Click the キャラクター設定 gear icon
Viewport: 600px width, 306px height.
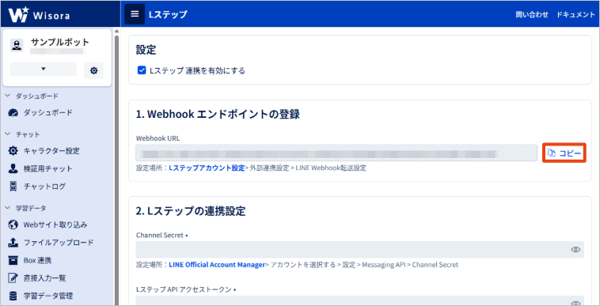13,151
